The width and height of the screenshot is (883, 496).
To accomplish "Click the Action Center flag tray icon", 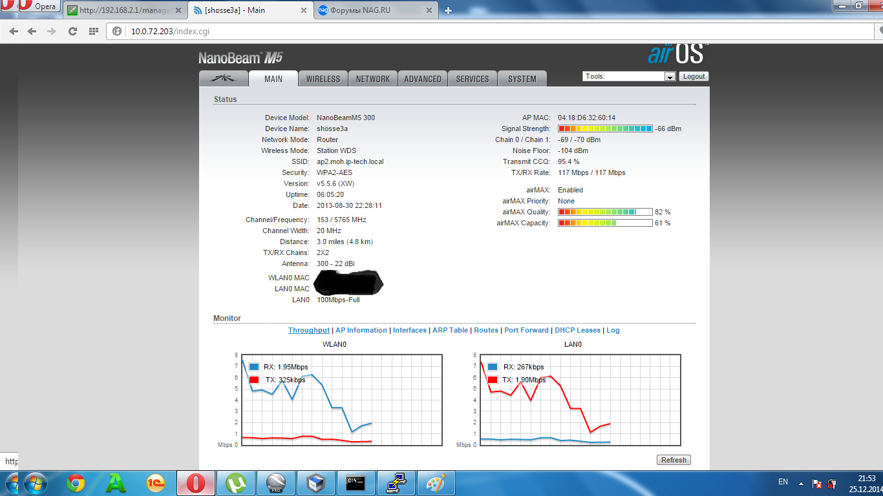I will pyautogui.click(x=817, y=483).
